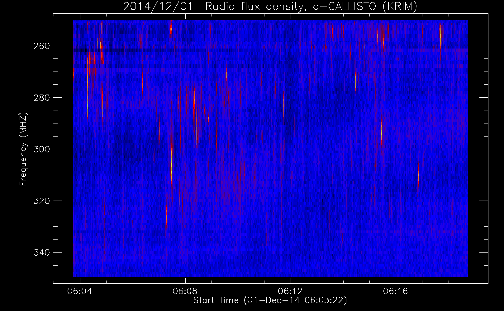
Task: Click the 320 frequency tick label
Action: [x=41, y=201]
